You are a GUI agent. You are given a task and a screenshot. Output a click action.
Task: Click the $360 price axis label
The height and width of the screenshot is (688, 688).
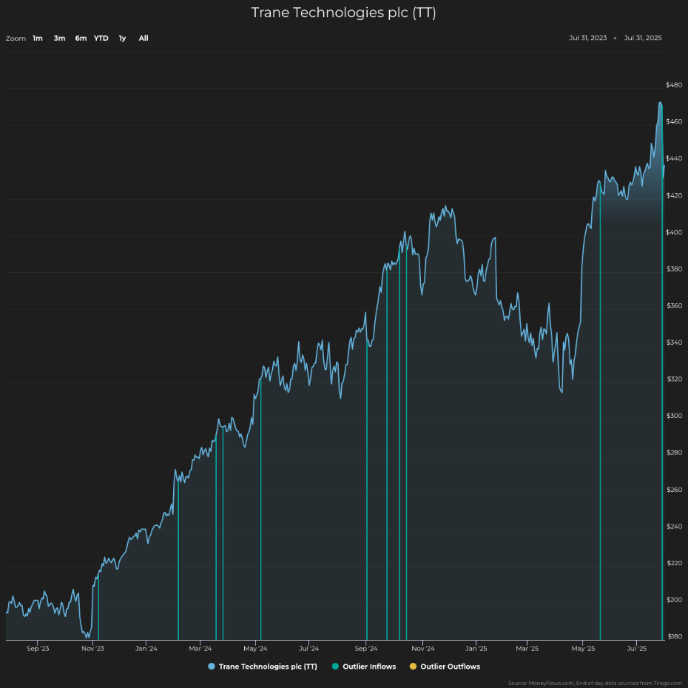pos(674,306)
